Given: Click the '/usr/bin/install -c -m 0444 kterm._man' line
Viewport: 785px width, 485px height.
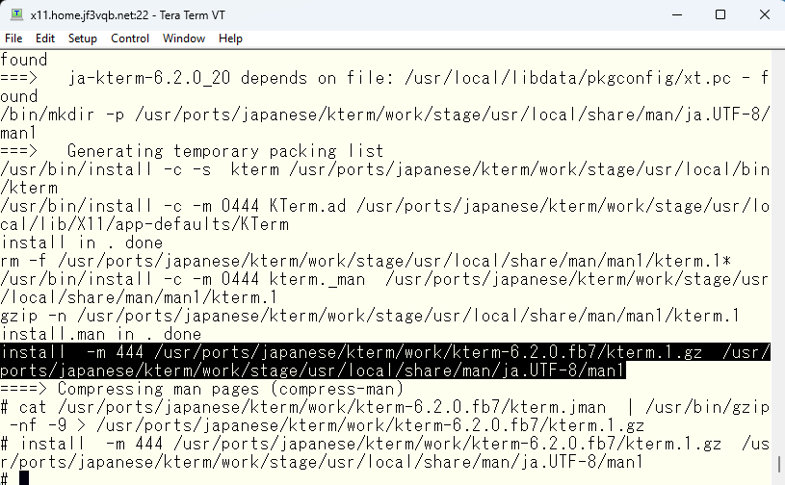Looking at the screenshot, I should coord(385,279).
